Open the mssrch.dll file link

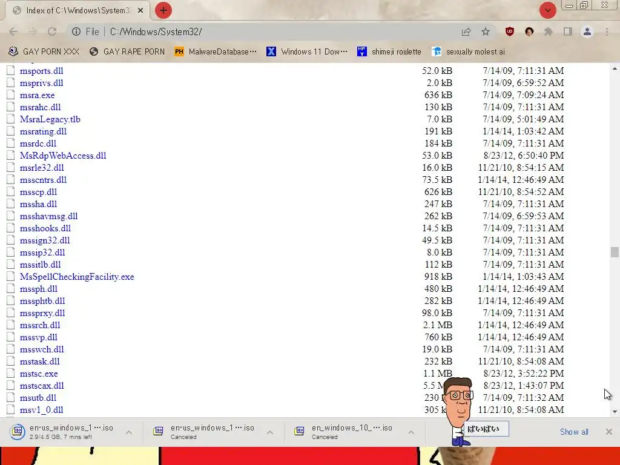40,325
